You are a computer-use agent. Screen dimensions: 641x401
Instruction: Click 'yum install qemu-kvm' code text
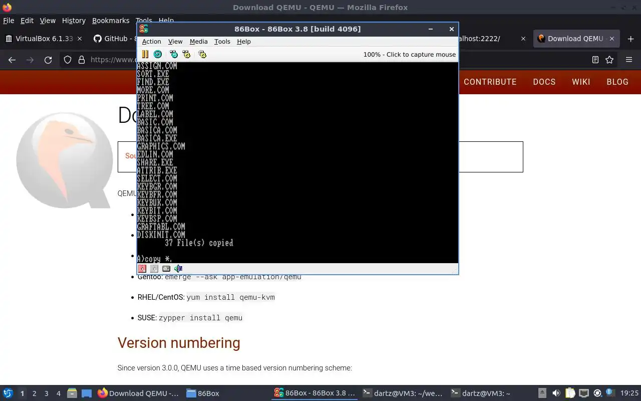tap(230, 297)
